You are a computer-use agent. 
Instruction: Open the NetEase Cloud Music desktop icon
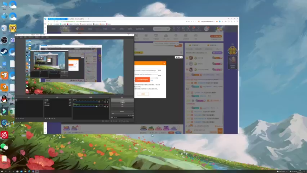tap(4, 135)
